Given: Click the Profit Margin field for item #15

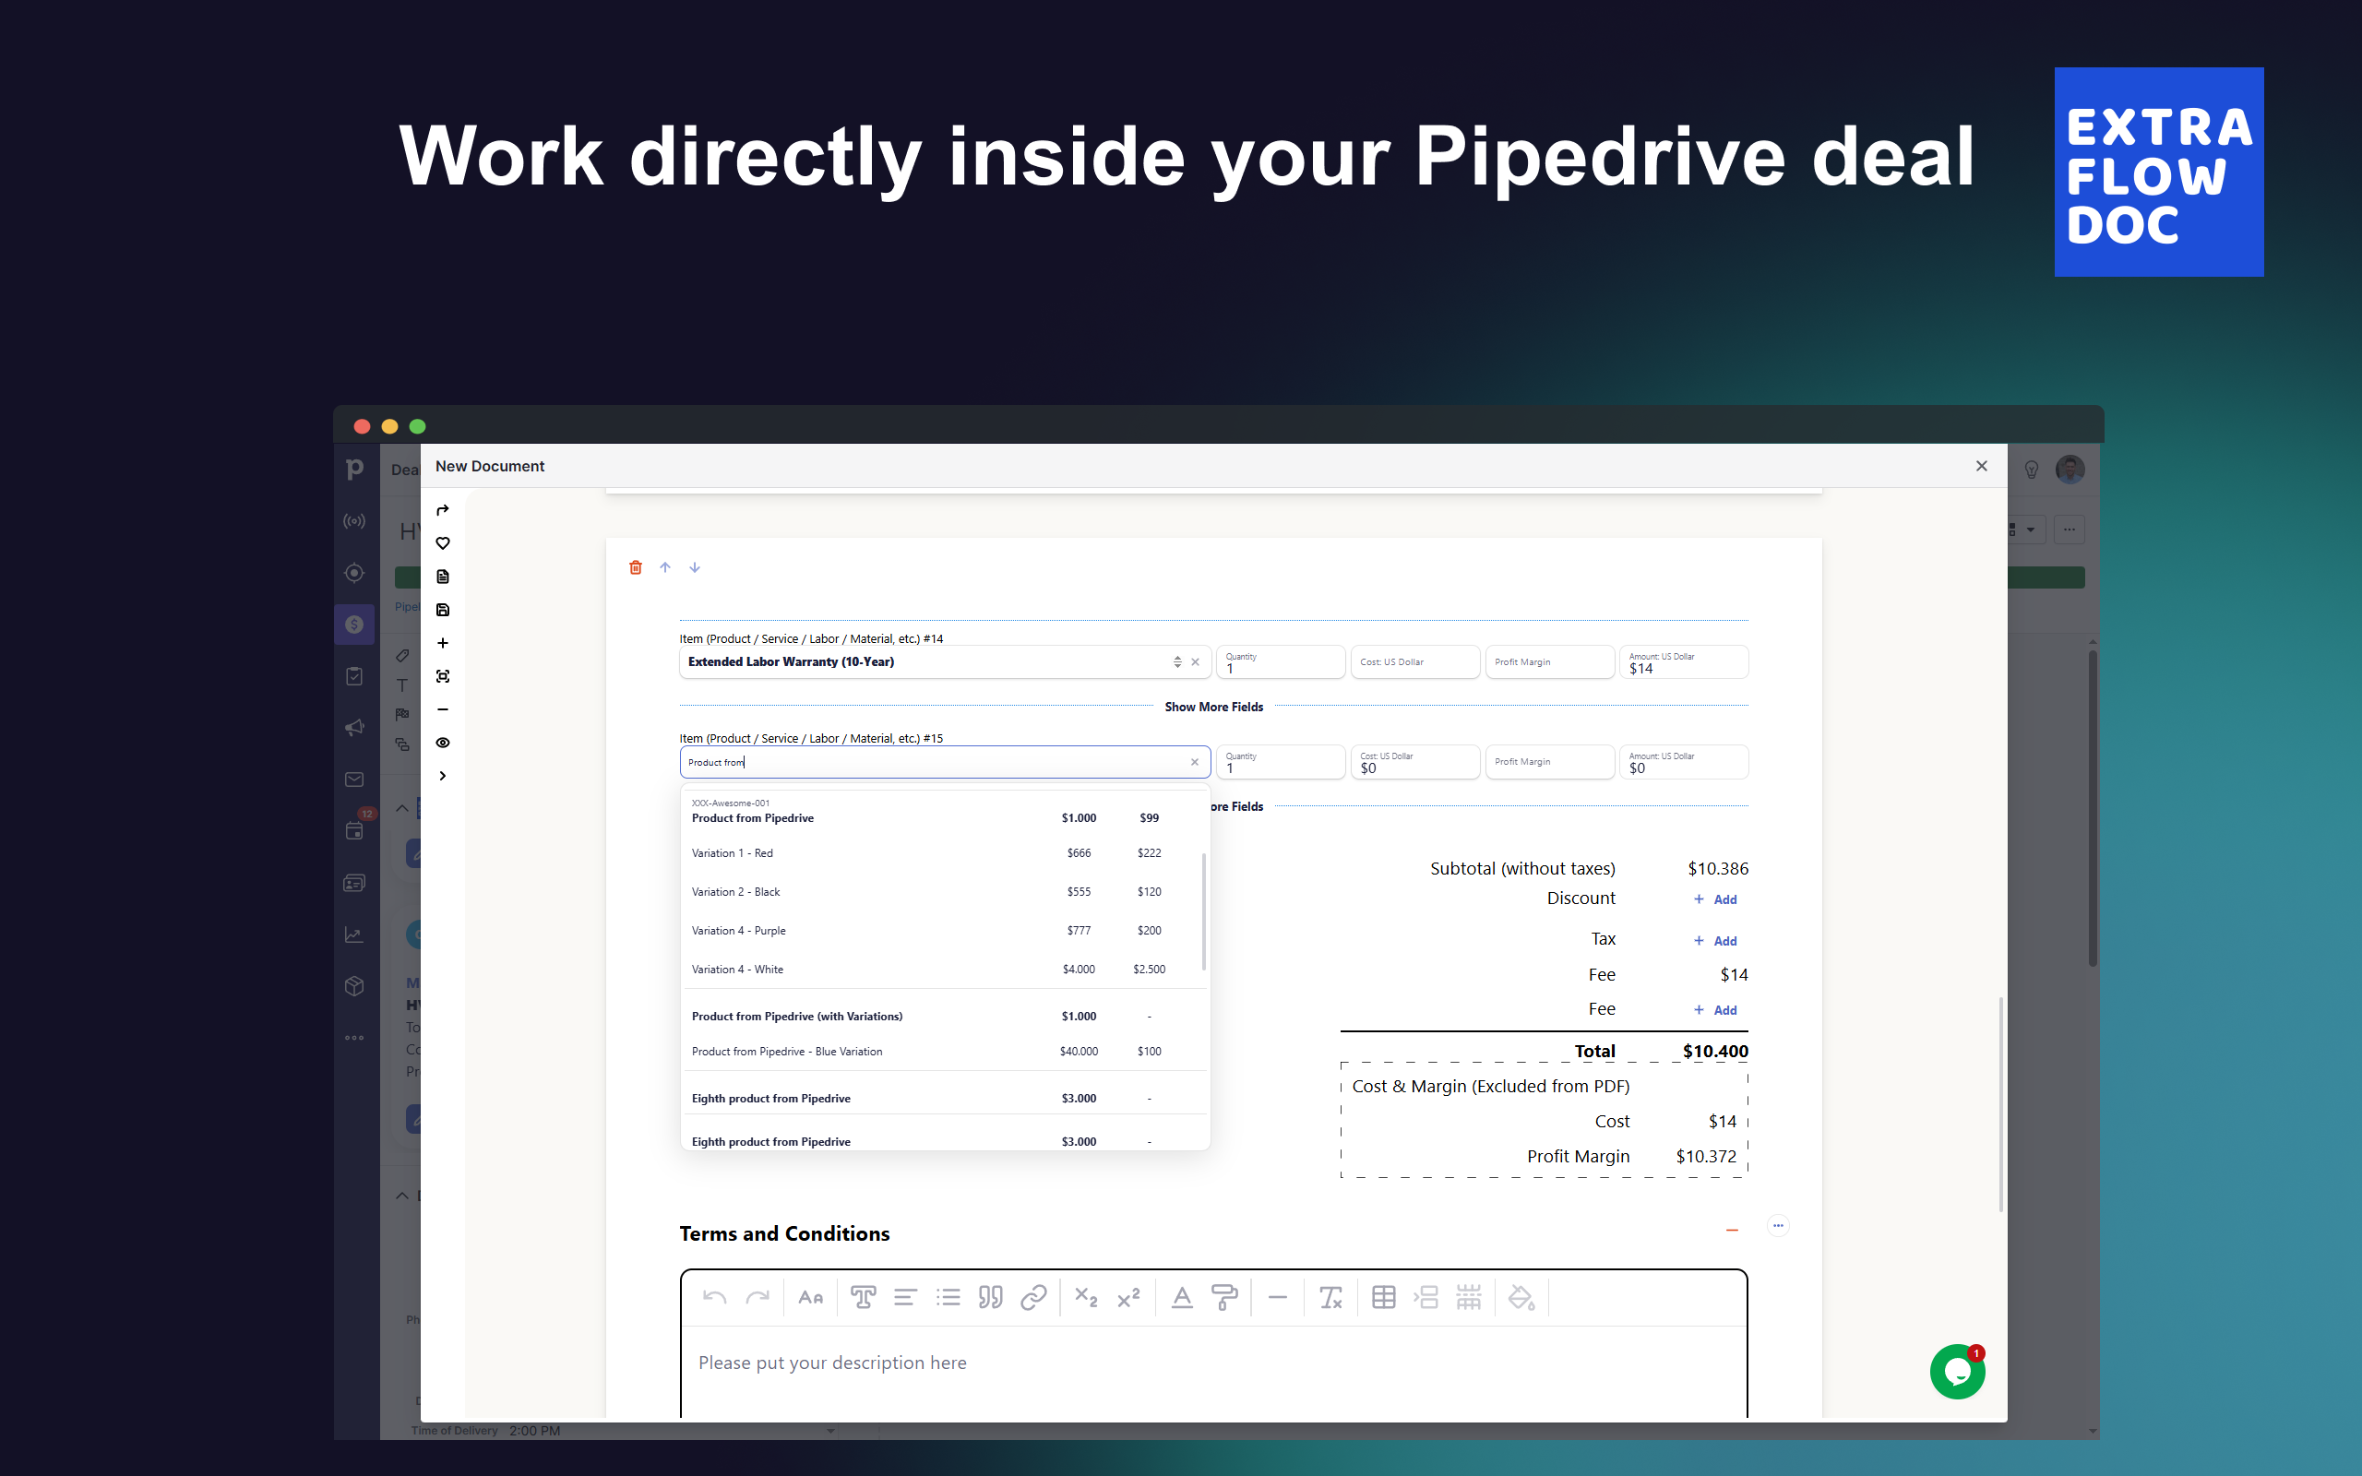Looking at the screenshot, I should click(1550, 762).
